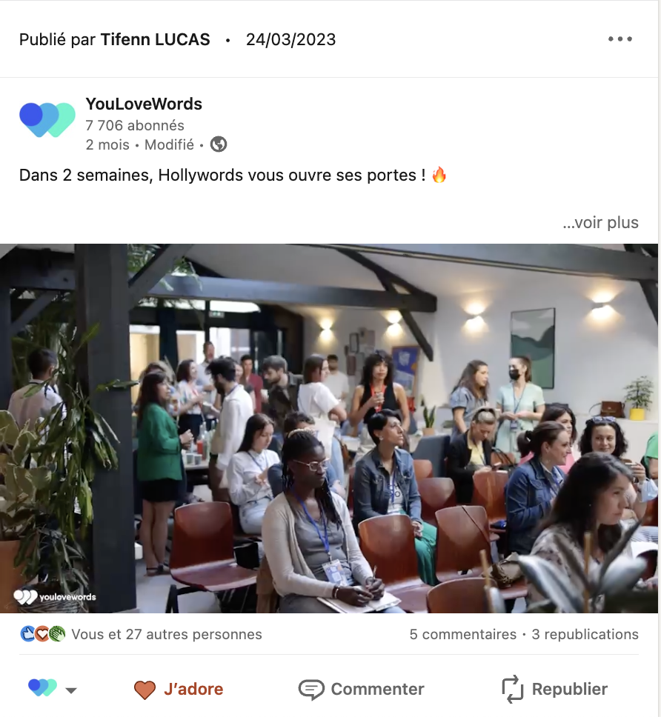Image resolution: width=661 pixels, height=717 pixels.
Task: Open the three-dot post options menu
Action: pyautogui.click(x=620, y=39)
